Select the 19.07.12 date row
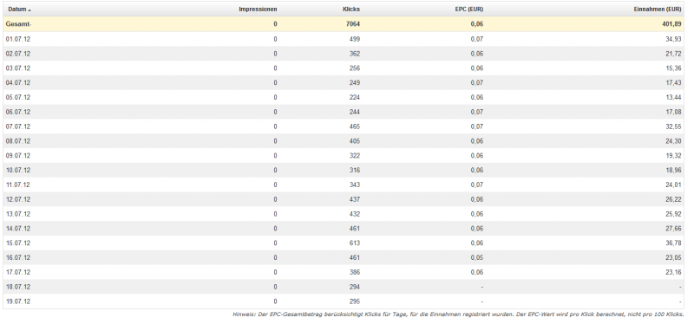 click(344, 301)
